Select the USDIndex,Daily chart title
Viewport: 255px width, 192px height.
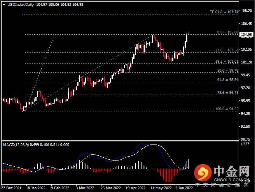click(x=21, y=5)
